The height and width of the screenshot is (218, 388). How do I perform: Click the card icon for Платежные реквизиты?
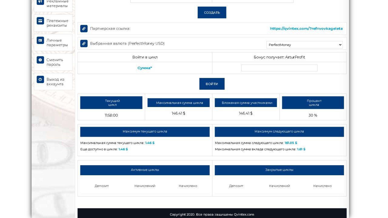pos(40,21)
